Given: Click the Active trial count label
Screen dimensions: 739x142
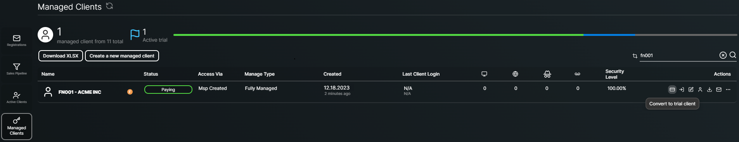Looking at the screenshot, I should pyautogui.click(x=155, y=40).
